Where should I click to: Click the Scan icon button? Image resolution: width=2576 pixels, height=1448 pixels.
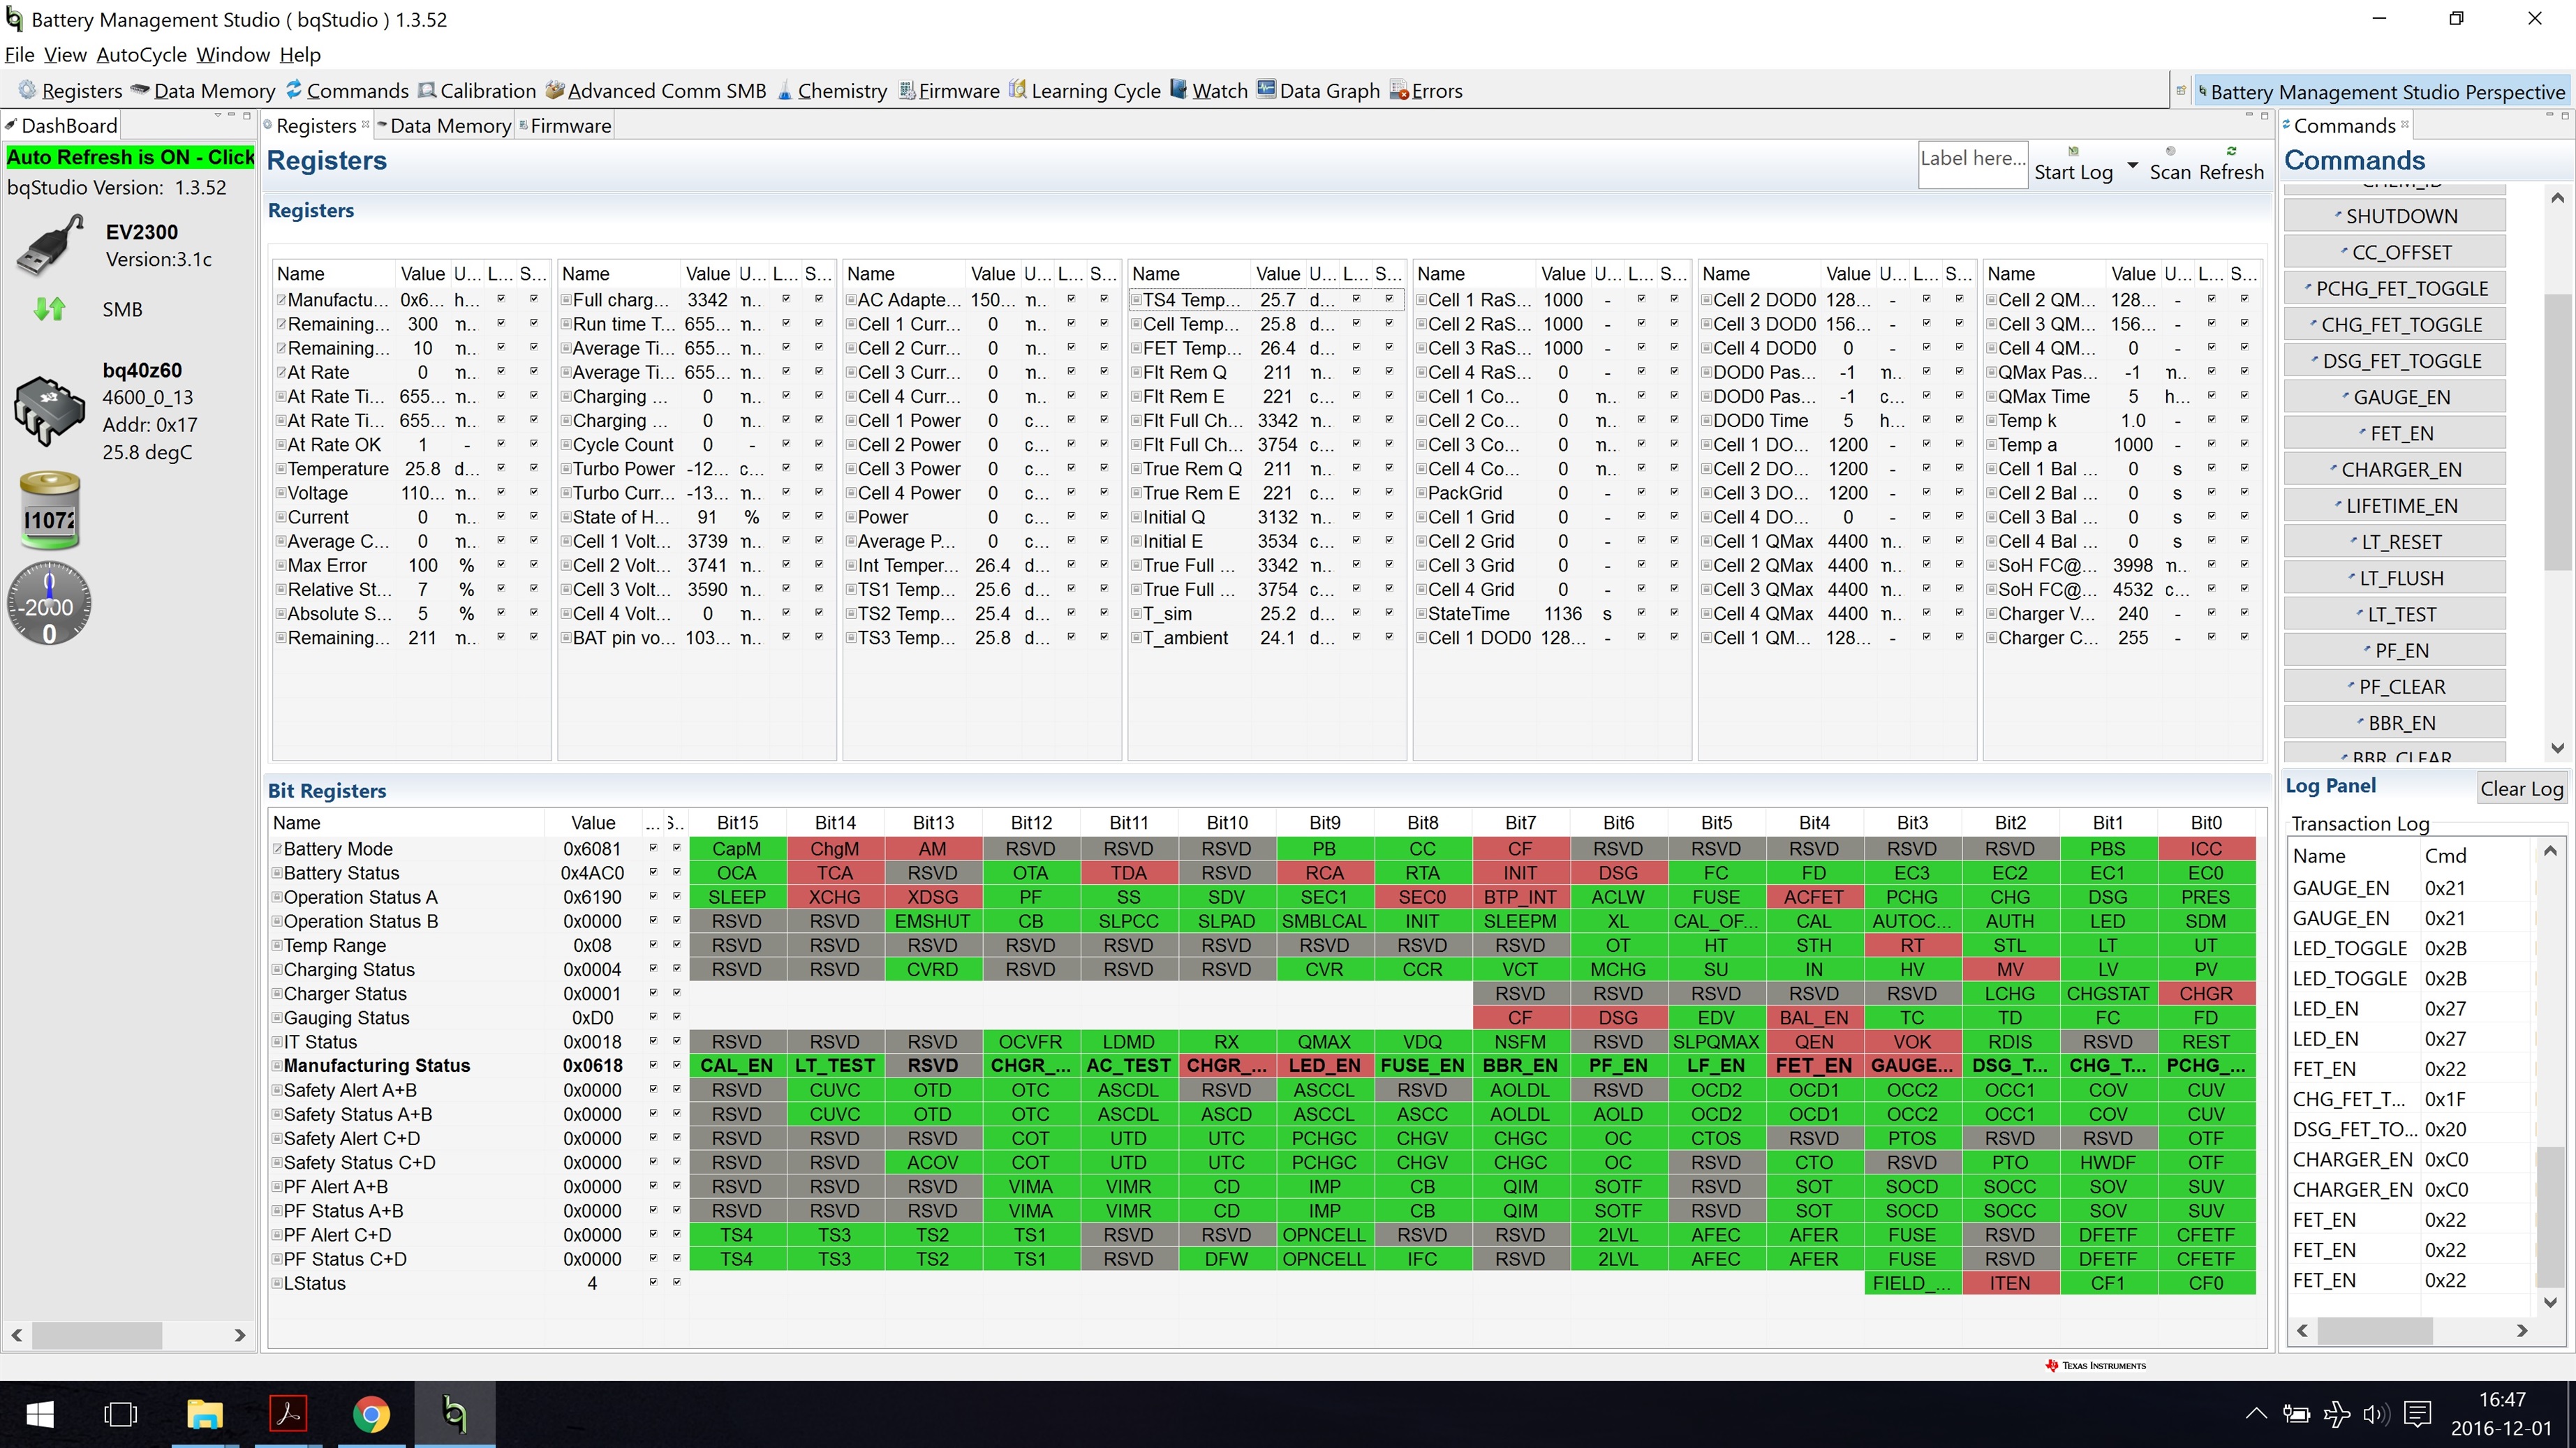tap(2170, 162)
